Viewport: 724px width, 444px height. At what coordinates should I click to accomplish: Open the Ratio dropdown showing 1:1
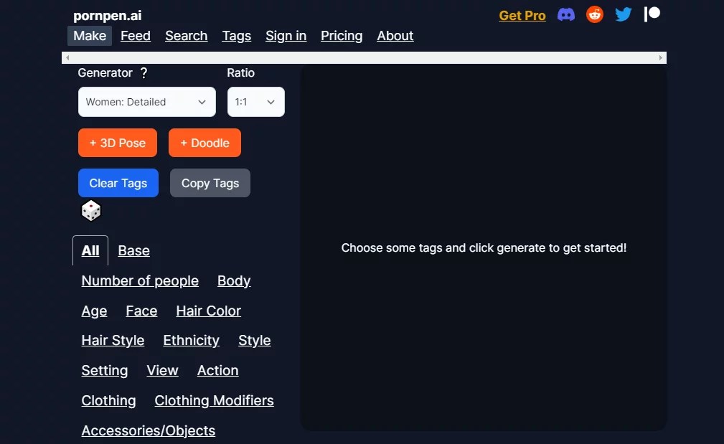click(x=255, y=102)
